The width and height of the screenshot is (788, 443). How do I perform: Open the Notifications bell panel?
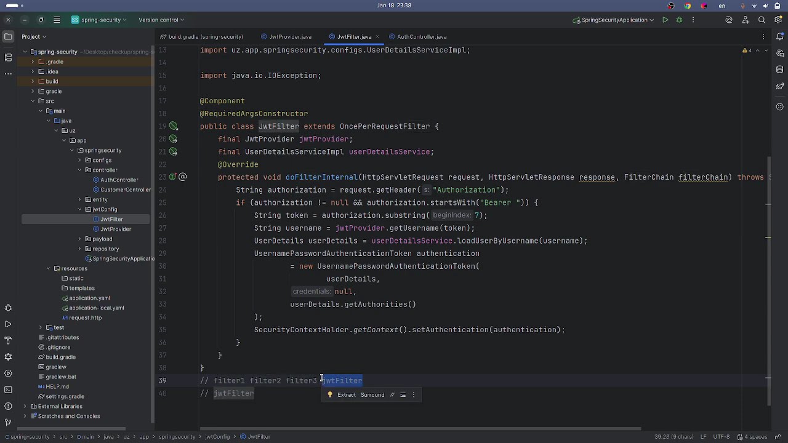(780, 37)
